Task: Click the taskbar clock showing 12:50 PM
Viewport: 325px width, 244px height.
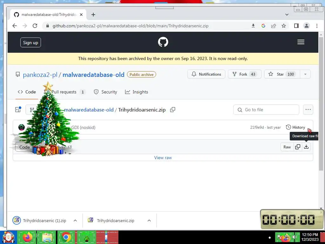Action: pyautogui.click(x=310, y=237)
